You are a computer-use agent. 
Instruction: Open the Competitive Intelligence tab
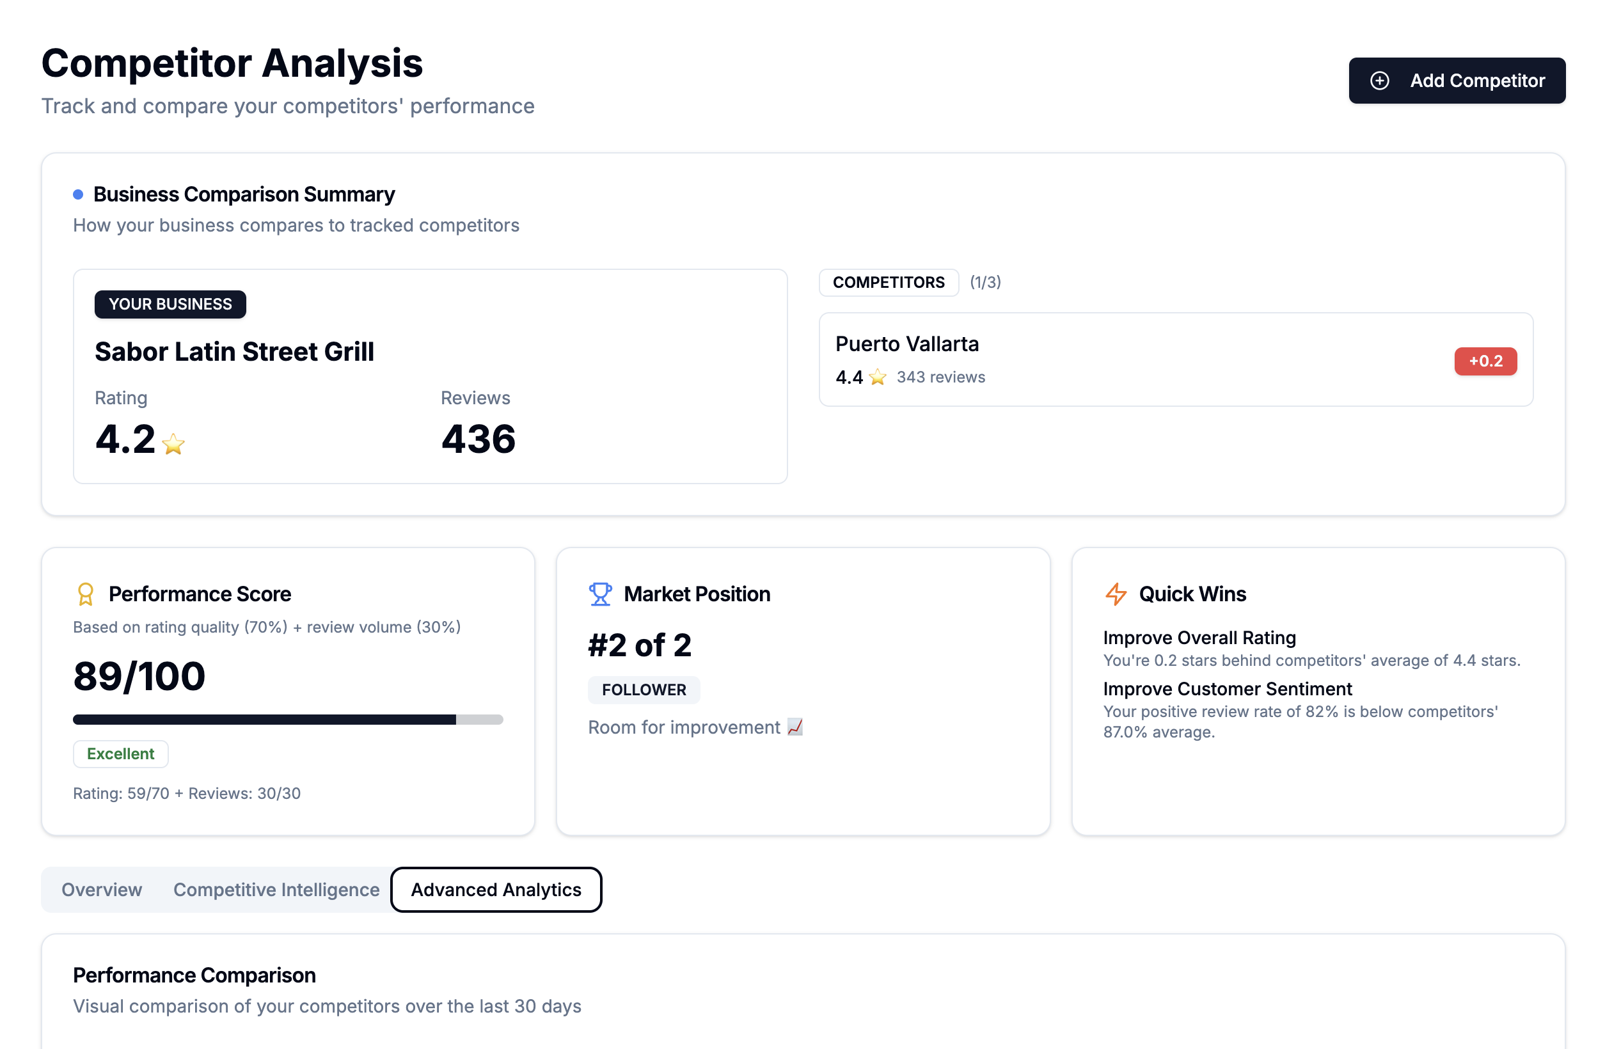(276, 889)
